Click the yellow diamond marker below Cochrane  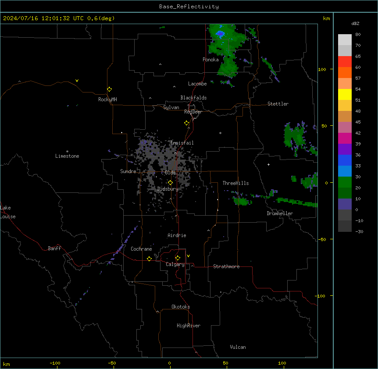(x=149, y=259)
